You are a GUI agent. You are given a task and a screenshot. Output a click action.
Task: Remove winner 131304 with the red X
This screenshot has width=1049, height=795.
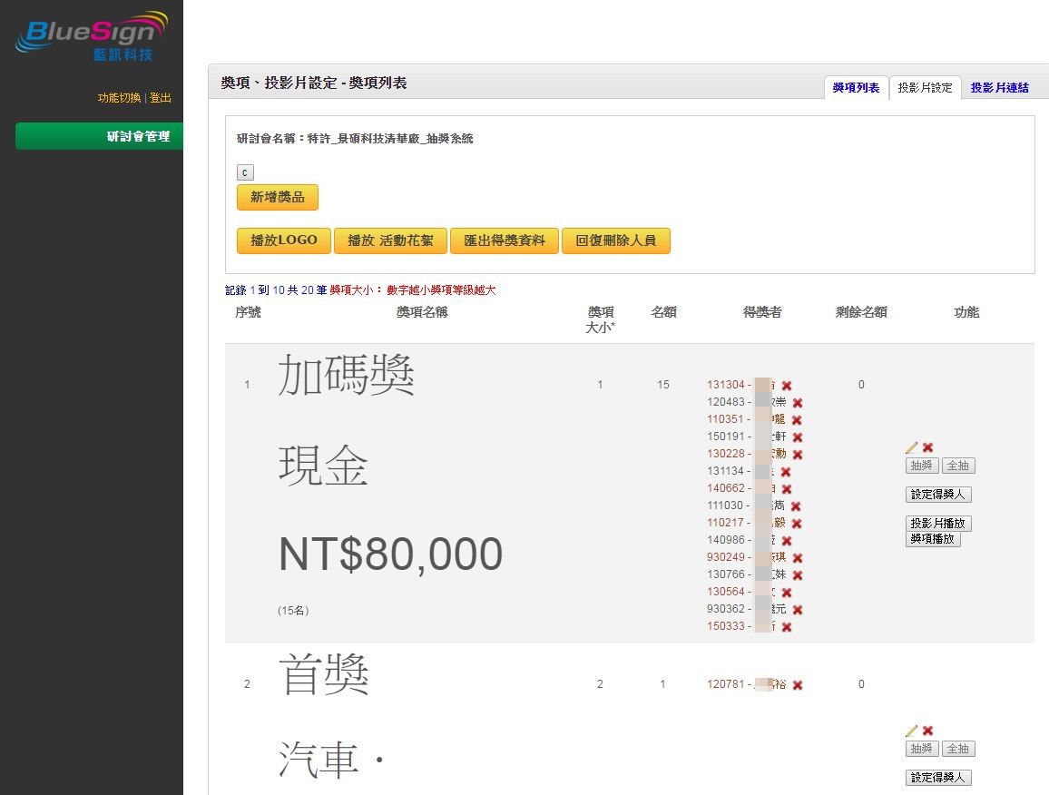pos(787,386)
